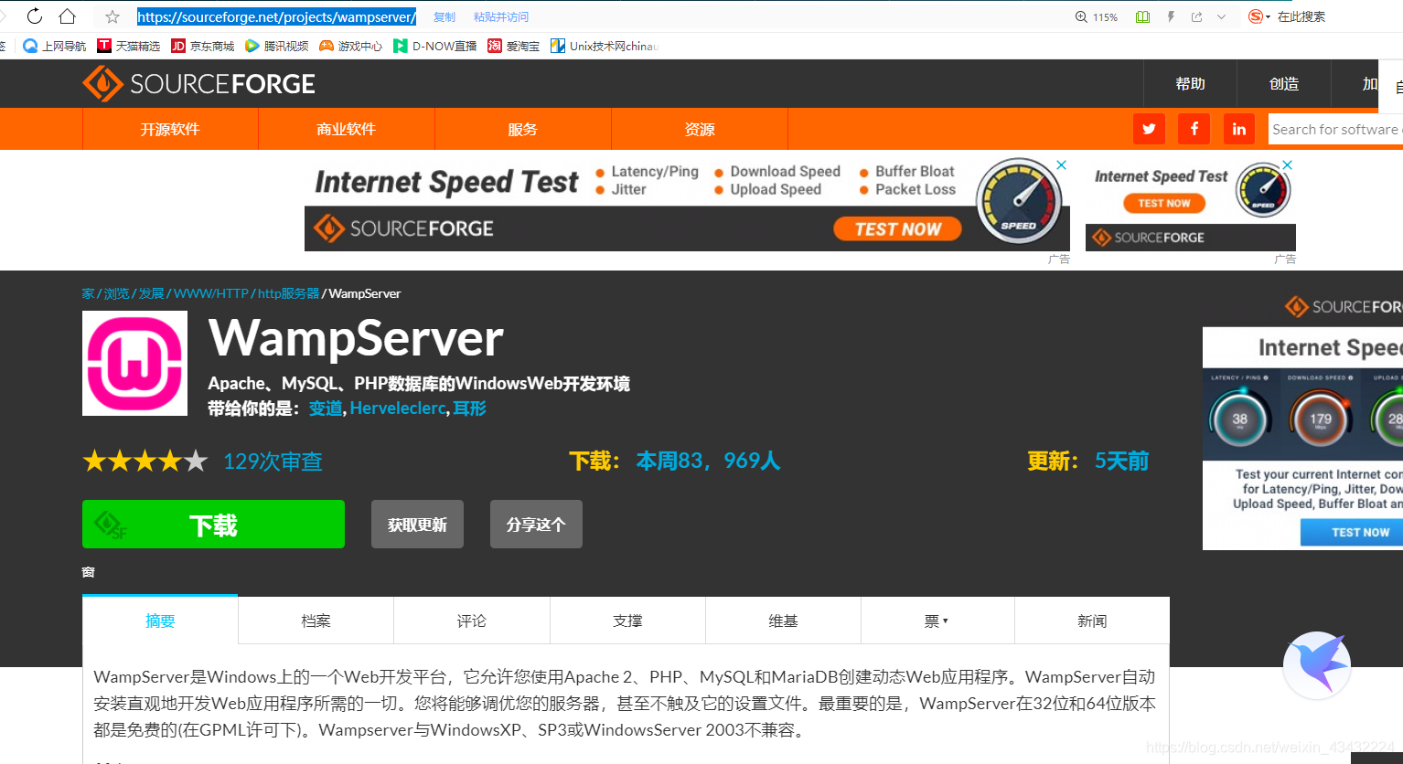
Task: Open the 腾讯视频 bookmark
Action: (x=277, y=46)
